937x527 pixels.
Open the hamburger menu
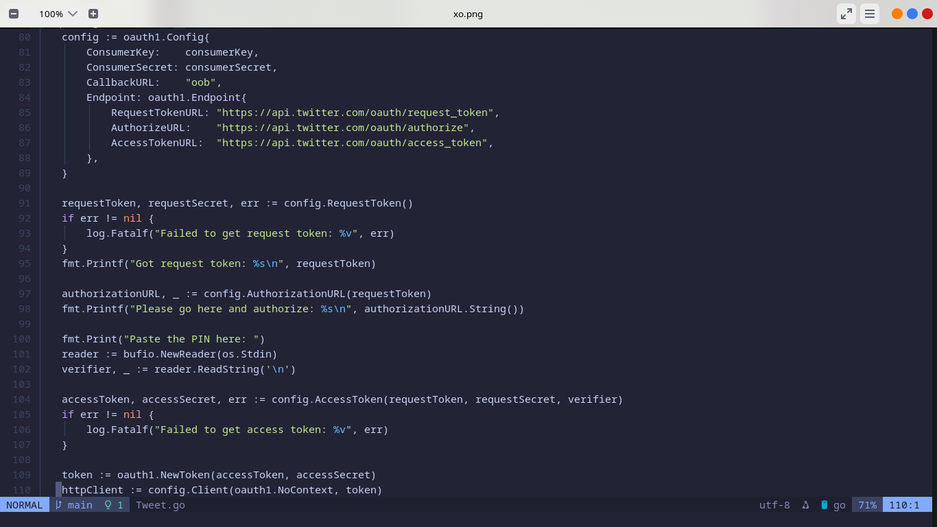tap(870, 14)
